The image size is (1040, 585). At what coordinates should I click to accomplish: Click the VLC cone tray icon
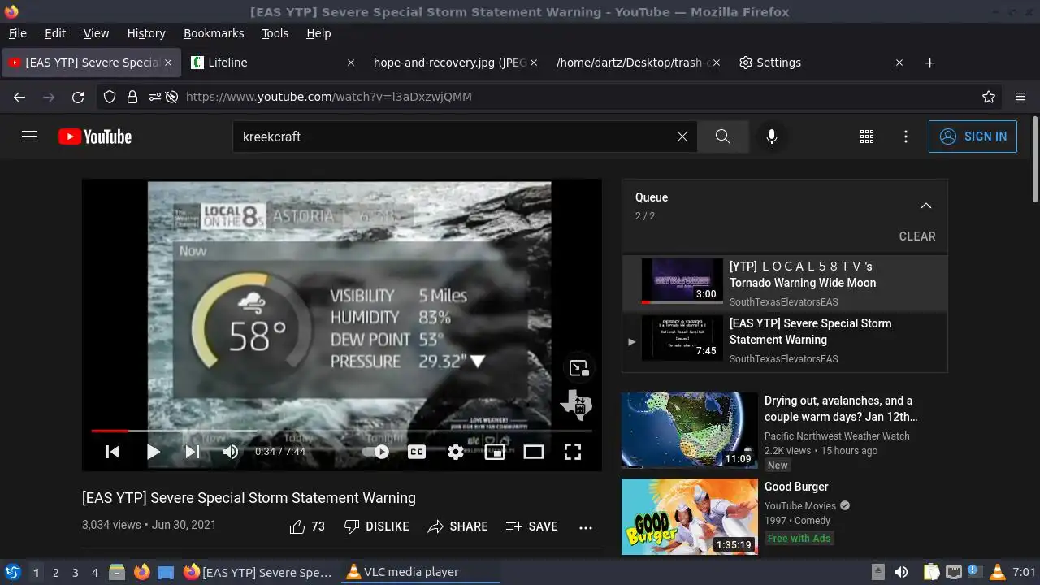coord(997,572)
